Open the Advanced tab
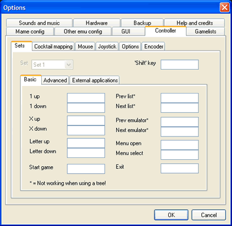The image size is (232, 226). point(55,80)
